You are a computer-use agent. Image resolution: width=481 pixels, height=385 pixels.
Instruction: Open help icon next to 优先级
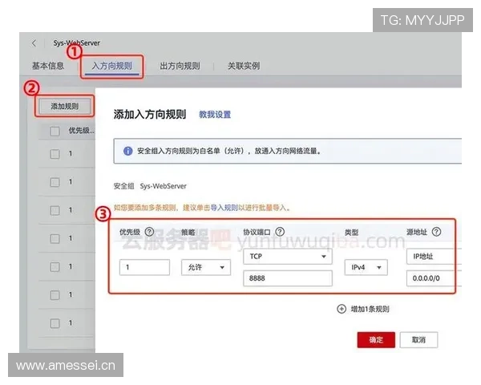click(149, 232)
